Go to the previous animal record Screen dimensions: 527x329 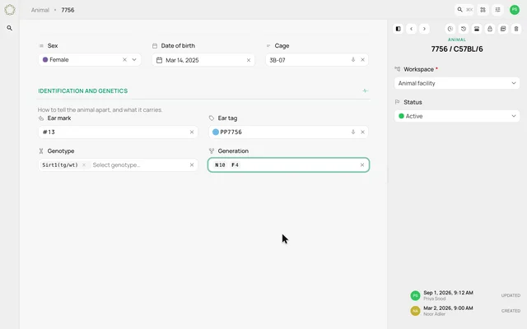pos(412,29)
